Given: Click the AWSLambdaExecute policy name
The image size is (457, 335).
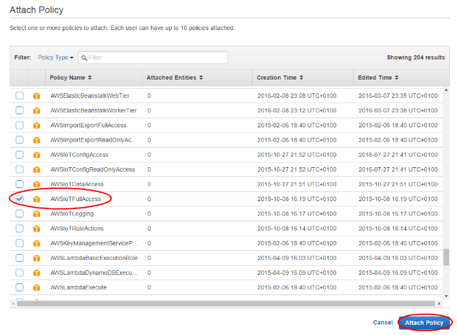Looking at the screenshot, I should (78, 287).
